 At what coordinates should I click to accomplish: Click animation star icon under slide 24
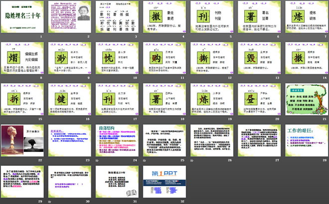[97, 160]
